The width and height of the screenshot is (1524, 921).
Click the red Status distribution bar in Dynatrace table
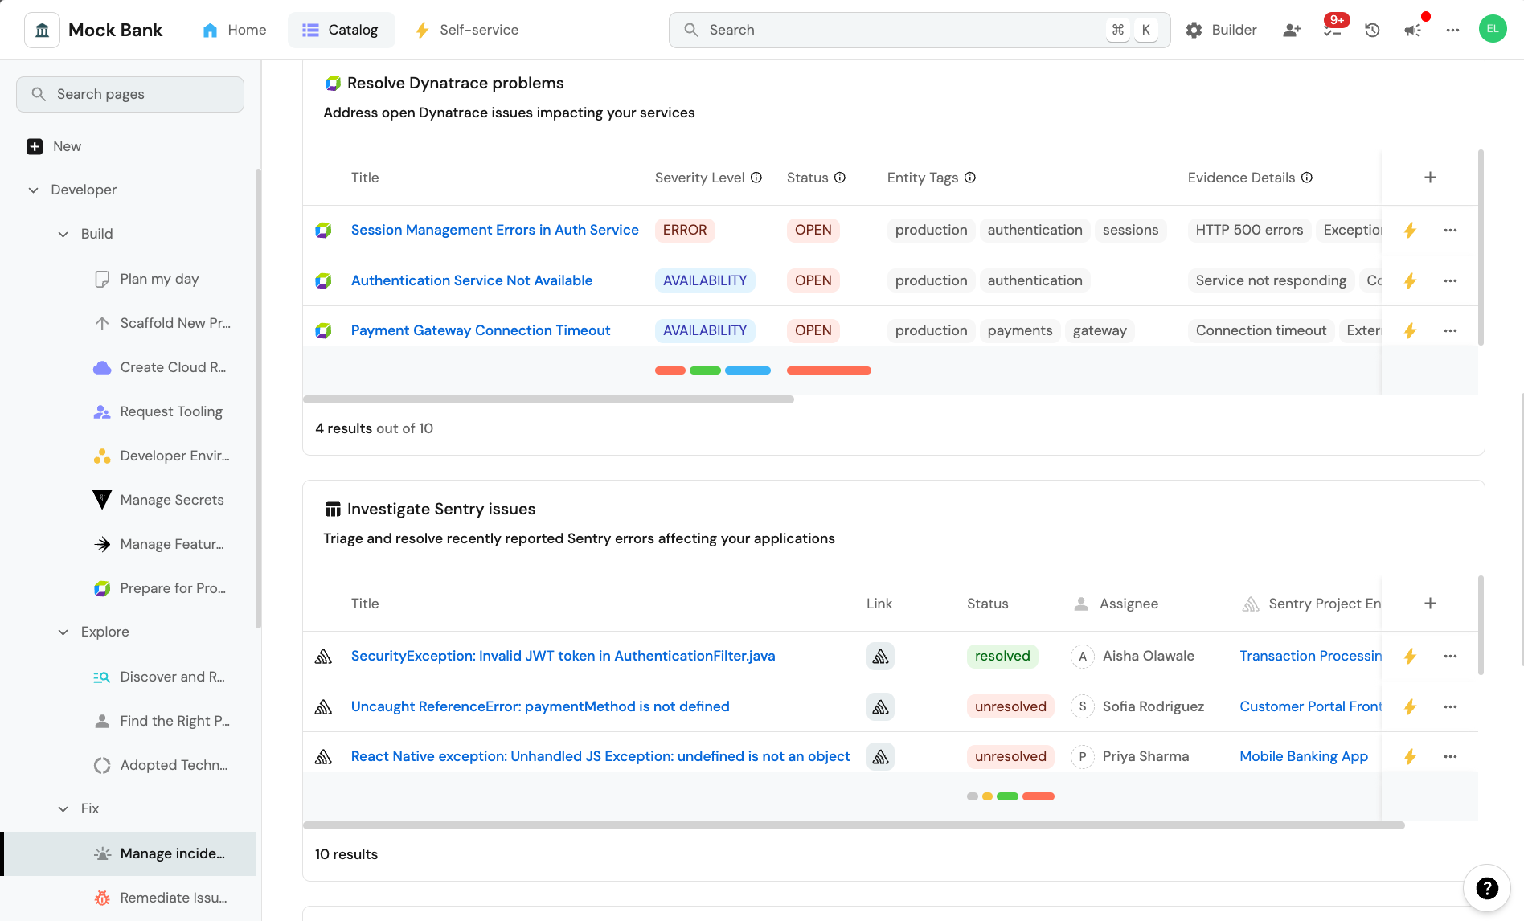(829, 370)
